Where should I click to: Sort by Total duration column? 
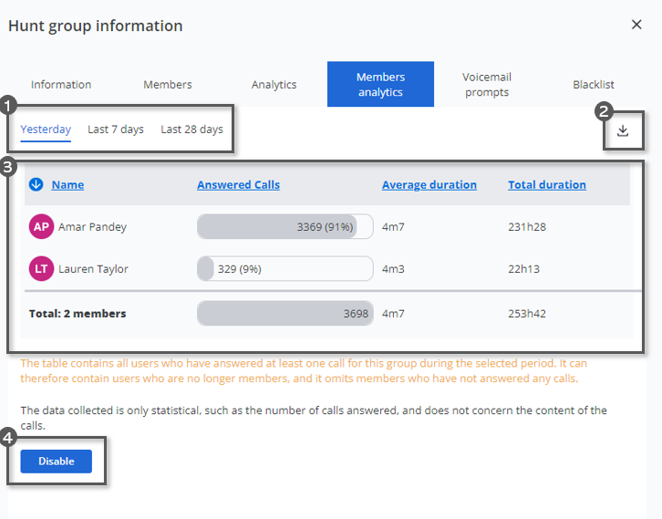pyautogui.click(x=547, y=184)
